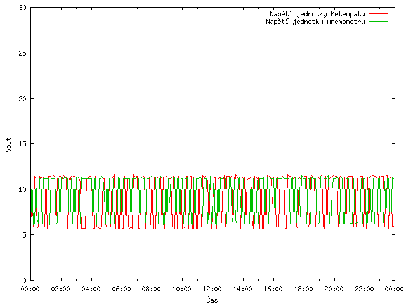Click the x-axis time label 18:00
The width and height of the screenshot is (406, 304).
(303, 289)
